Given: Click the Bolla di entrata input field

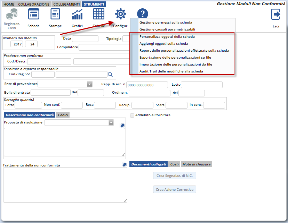Looking at the screenshot, I should coord(50,93).
